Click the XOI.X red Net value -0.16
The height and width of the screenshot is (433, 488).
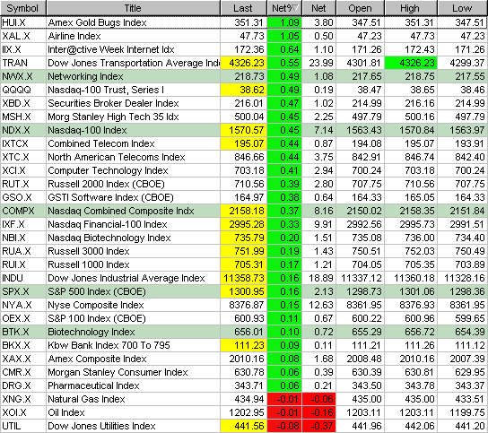pos(319,412)
